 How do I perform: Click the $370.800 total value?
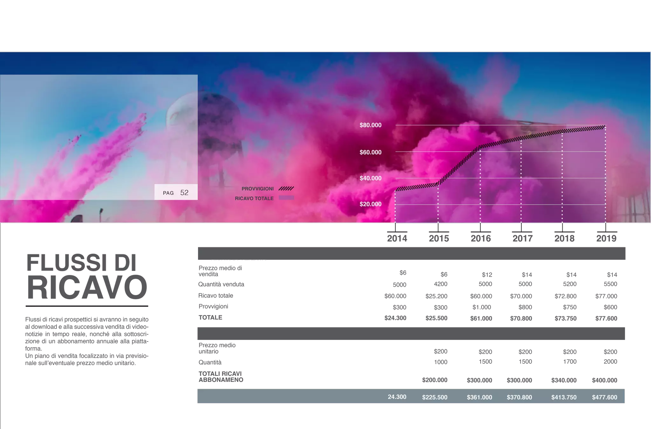pyautogui.click(x=519, y=397)
